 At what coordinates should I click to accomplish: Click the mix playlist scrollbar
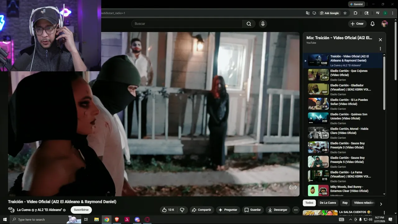[384, 83]
